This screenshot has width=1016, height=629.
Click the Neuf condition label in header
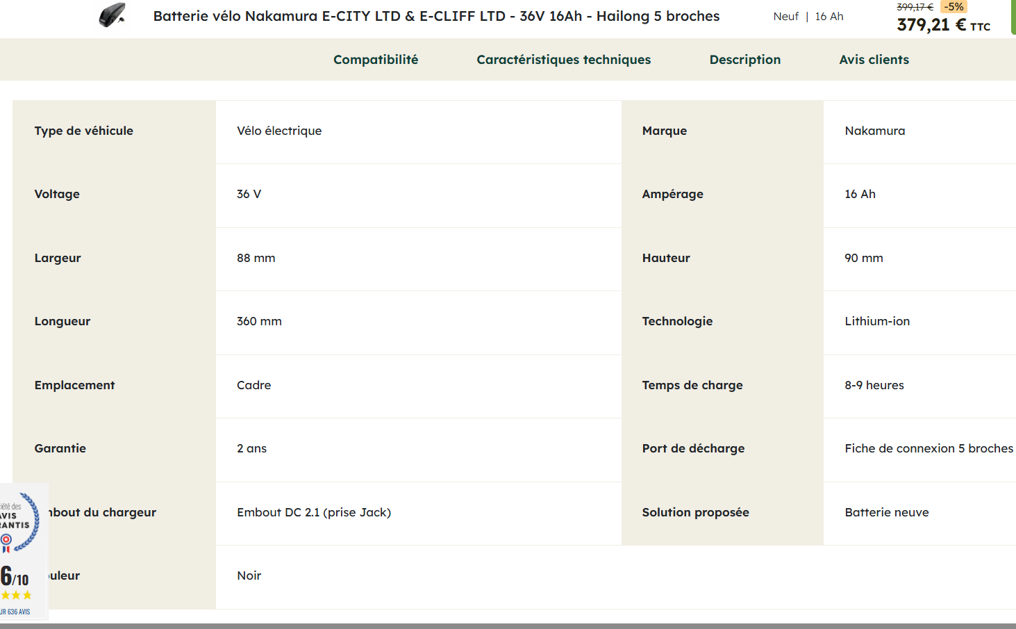pyautogui.click(x=786, y=17)
